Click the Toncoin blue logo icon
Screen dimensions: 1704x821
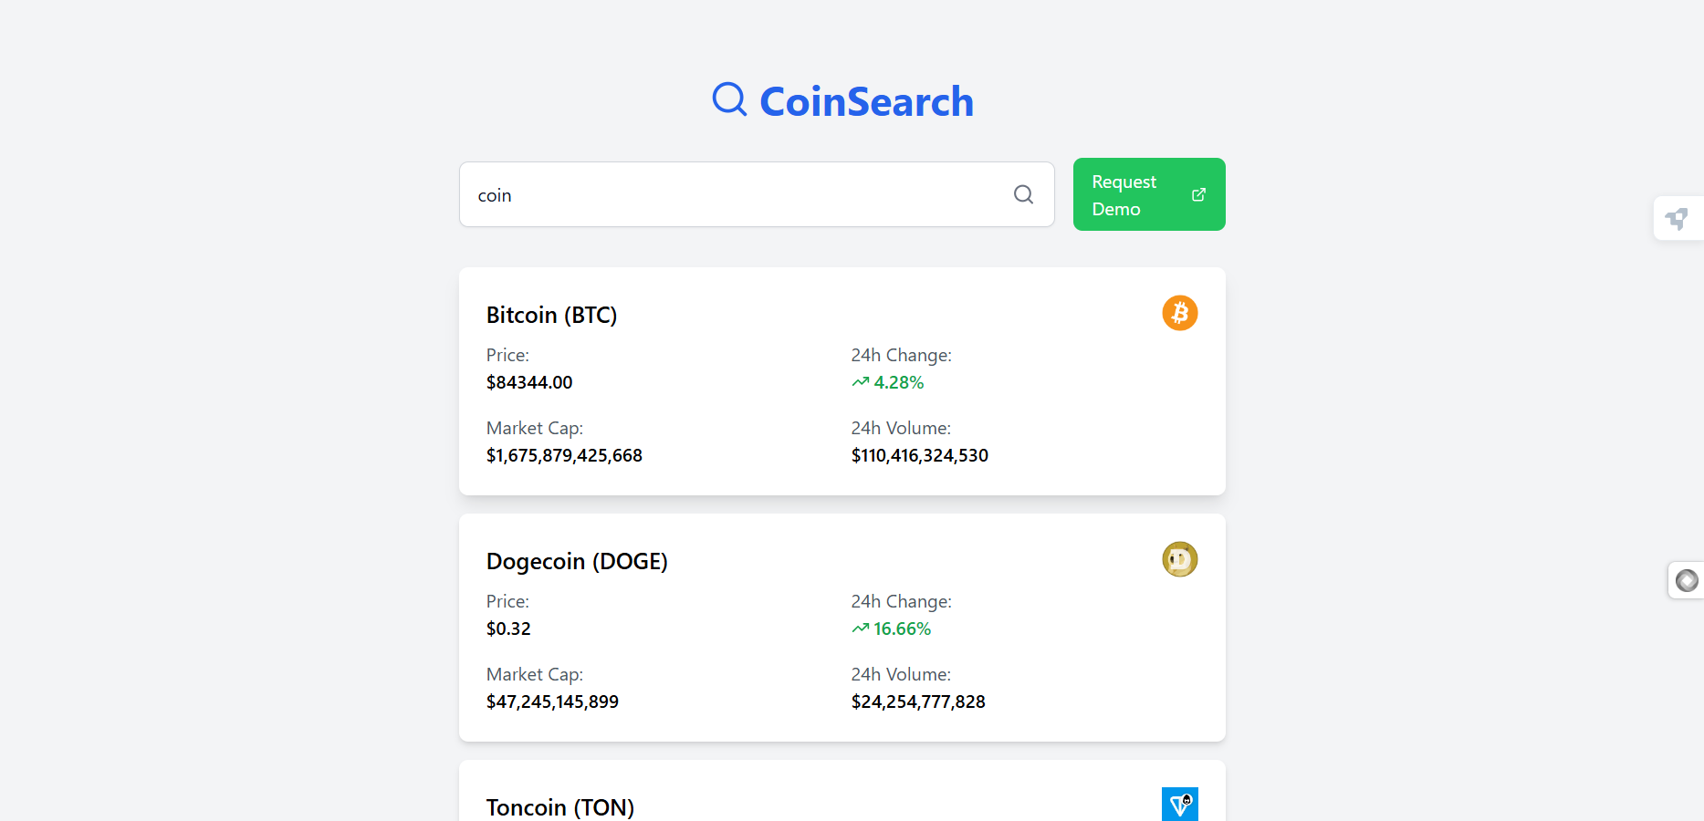(1179, 804)
